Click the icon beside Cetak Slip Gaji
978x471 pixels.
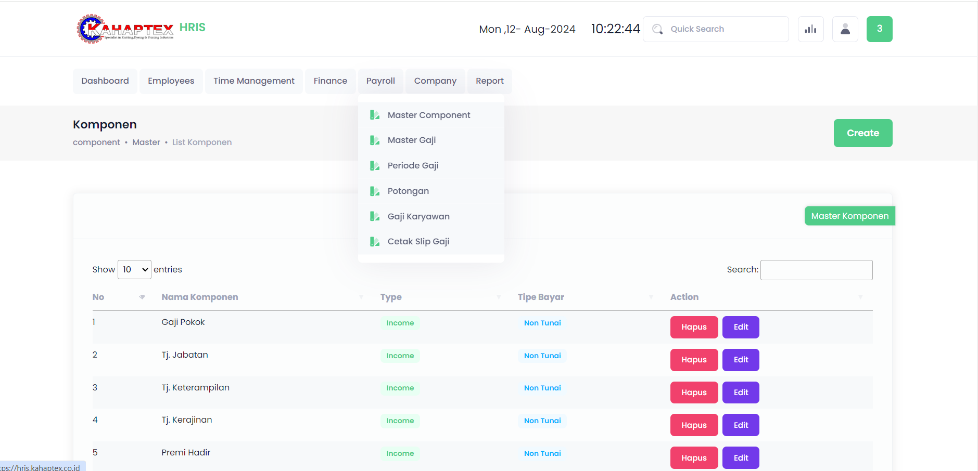pos(374,242)
